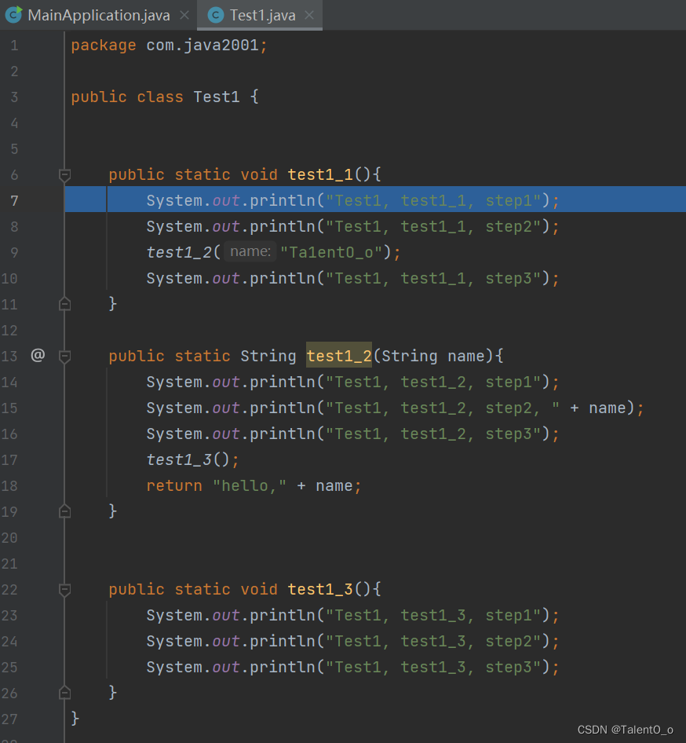Click fold end marker at line 11

point(65,304)
